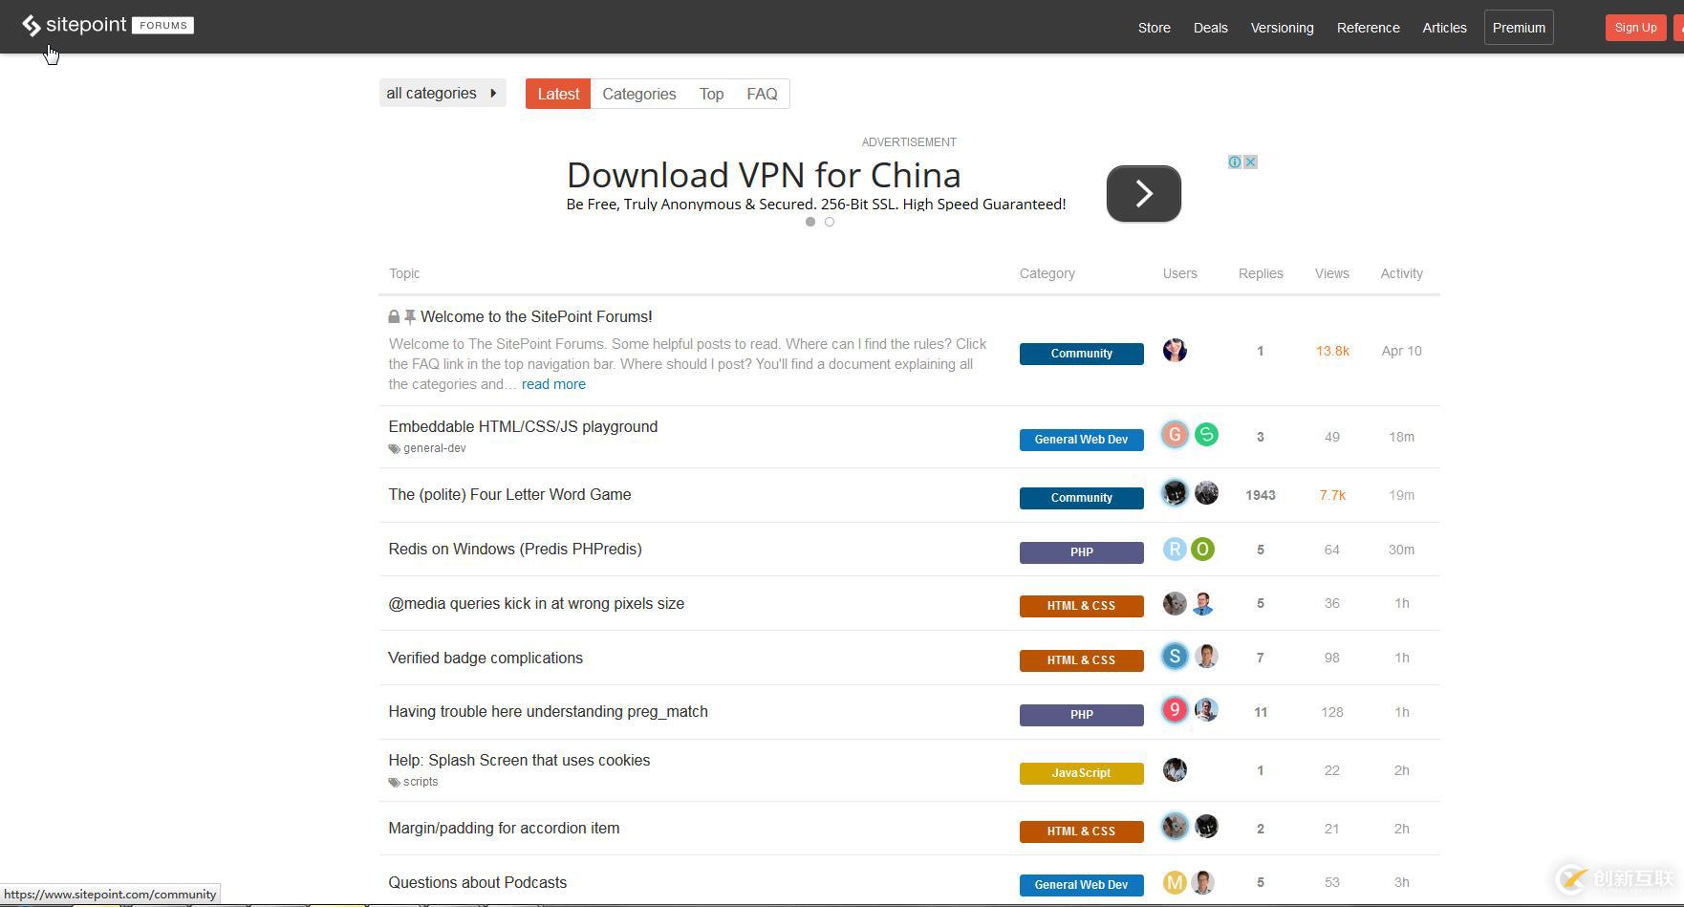Open Help: Splash Screen cookies topic
Viewport: 1684px width, 907px height.
click(519, 760)
